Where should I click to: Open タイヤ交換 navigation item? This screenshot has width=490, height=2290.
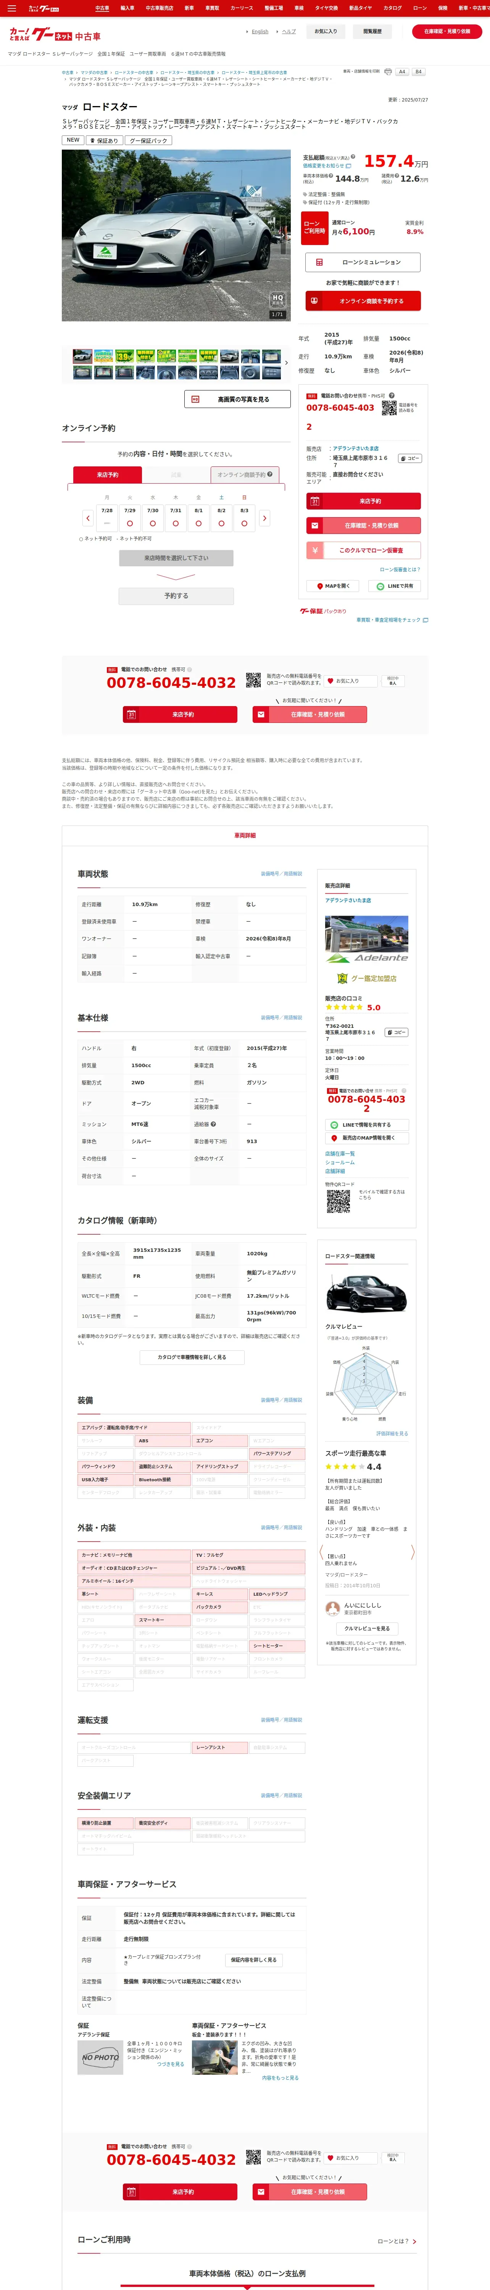pyautogui.click(x=326, y=8)
